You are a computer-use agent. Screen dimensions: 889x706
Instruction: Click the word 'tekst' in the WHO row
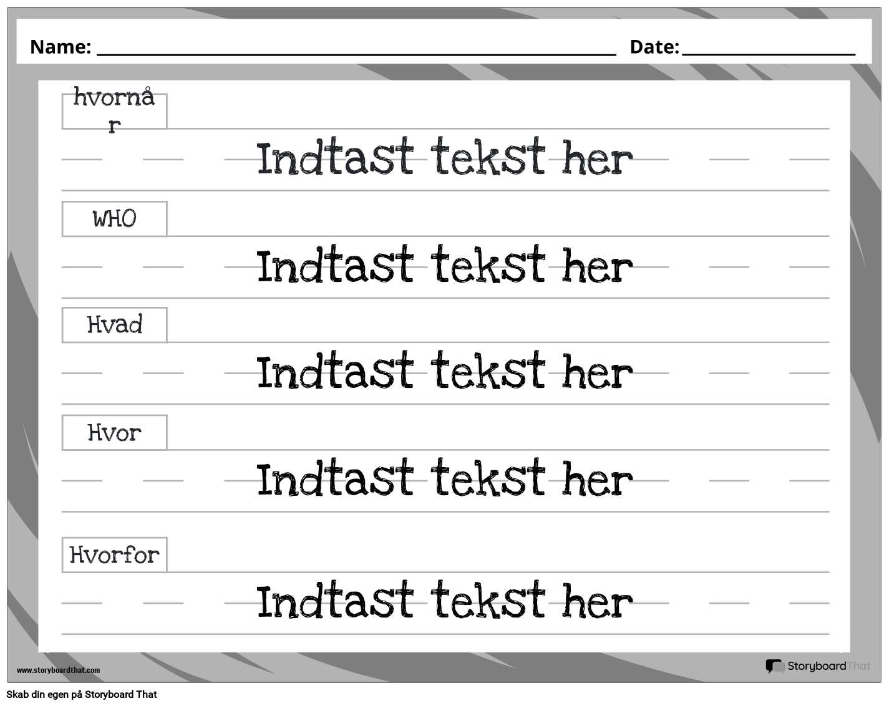[488, 266]
